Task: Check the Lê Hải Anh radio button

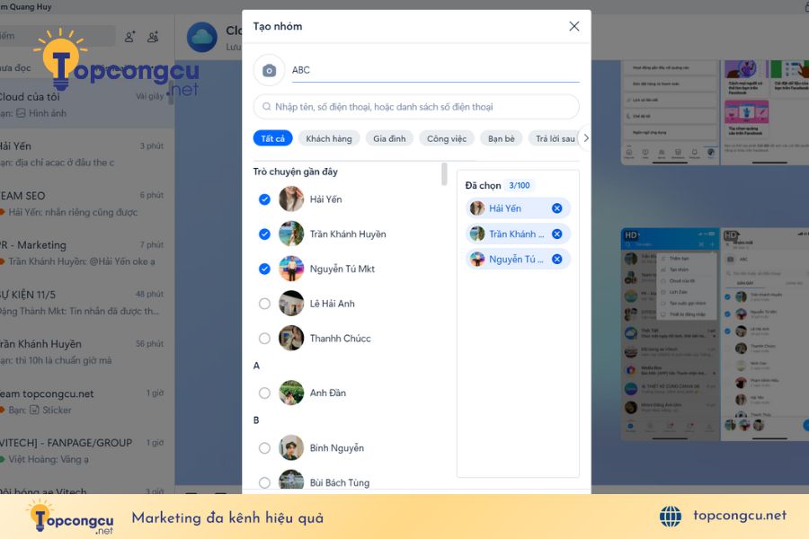Action: 264,304
